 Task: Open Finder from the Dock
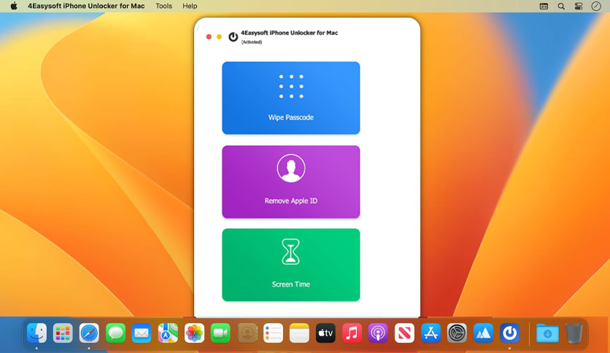coord(36,333)
